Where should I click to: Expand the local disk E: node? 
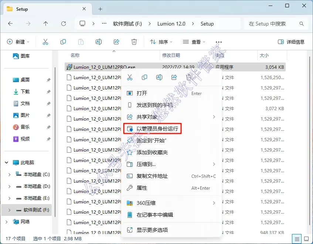[9, 198]
